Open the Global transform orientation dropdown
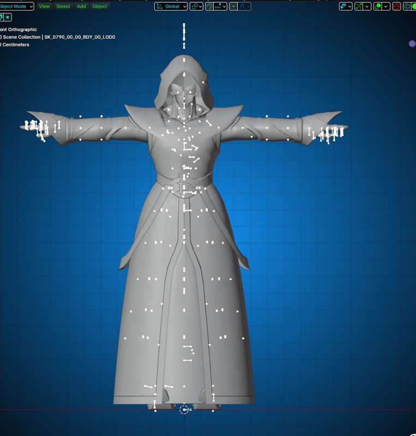416x436 pixels. coord(171,7)
